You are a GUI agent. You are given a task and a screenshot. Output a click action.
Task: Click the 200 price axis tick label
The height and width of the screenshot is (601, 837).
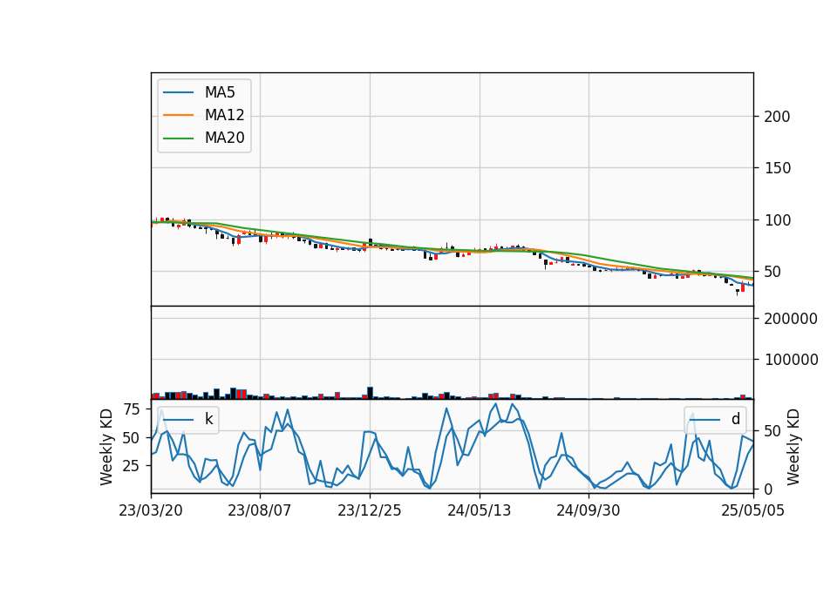[777, 117]
